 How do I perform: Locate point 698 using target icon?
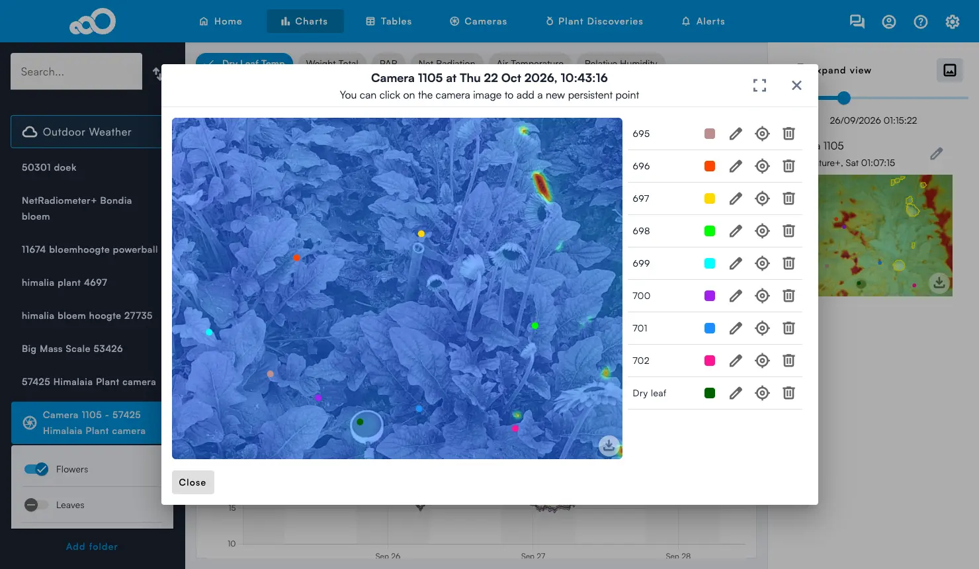(762, 231)
